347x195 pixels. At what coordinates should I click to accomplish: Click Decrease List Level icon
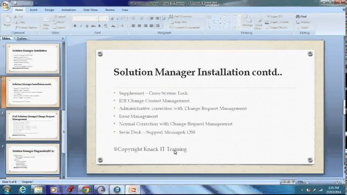coord(152,19)
